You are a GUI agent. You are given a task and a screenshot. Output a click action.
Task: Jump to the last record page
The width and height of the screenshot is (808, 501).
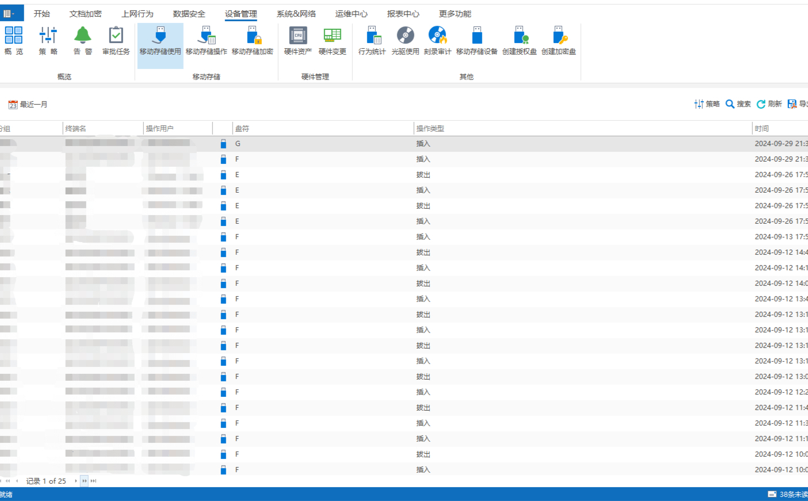(94, 481)
